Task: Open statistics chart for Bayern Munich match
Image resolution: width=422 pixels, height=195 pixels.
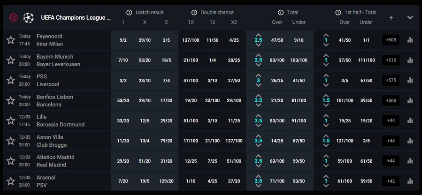Action: tap(410, 60)
